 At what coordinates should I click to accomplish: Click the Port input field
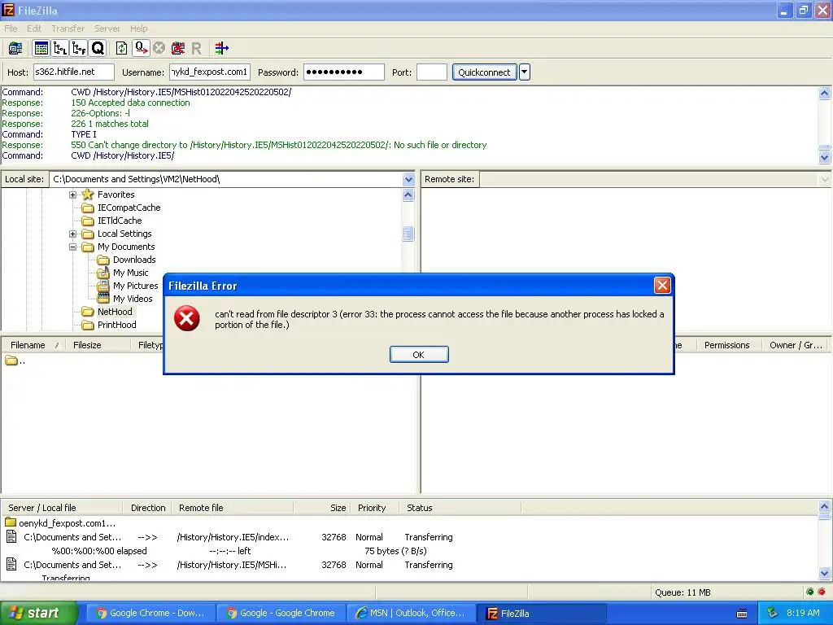click(x=431, y=72)
